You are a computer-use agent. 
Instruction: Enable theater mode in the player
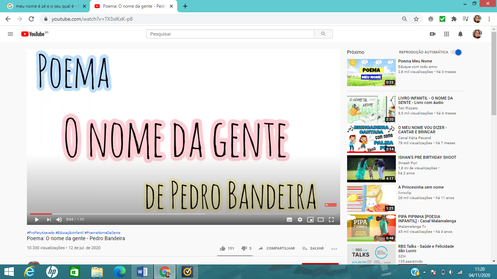click(x=321, y=219)
